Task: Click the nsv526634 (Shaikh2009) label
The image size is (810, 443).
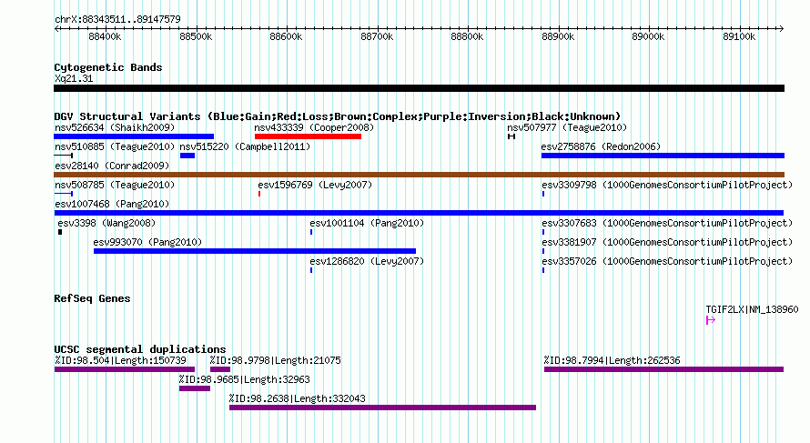Action: click(x=115, y=127)
